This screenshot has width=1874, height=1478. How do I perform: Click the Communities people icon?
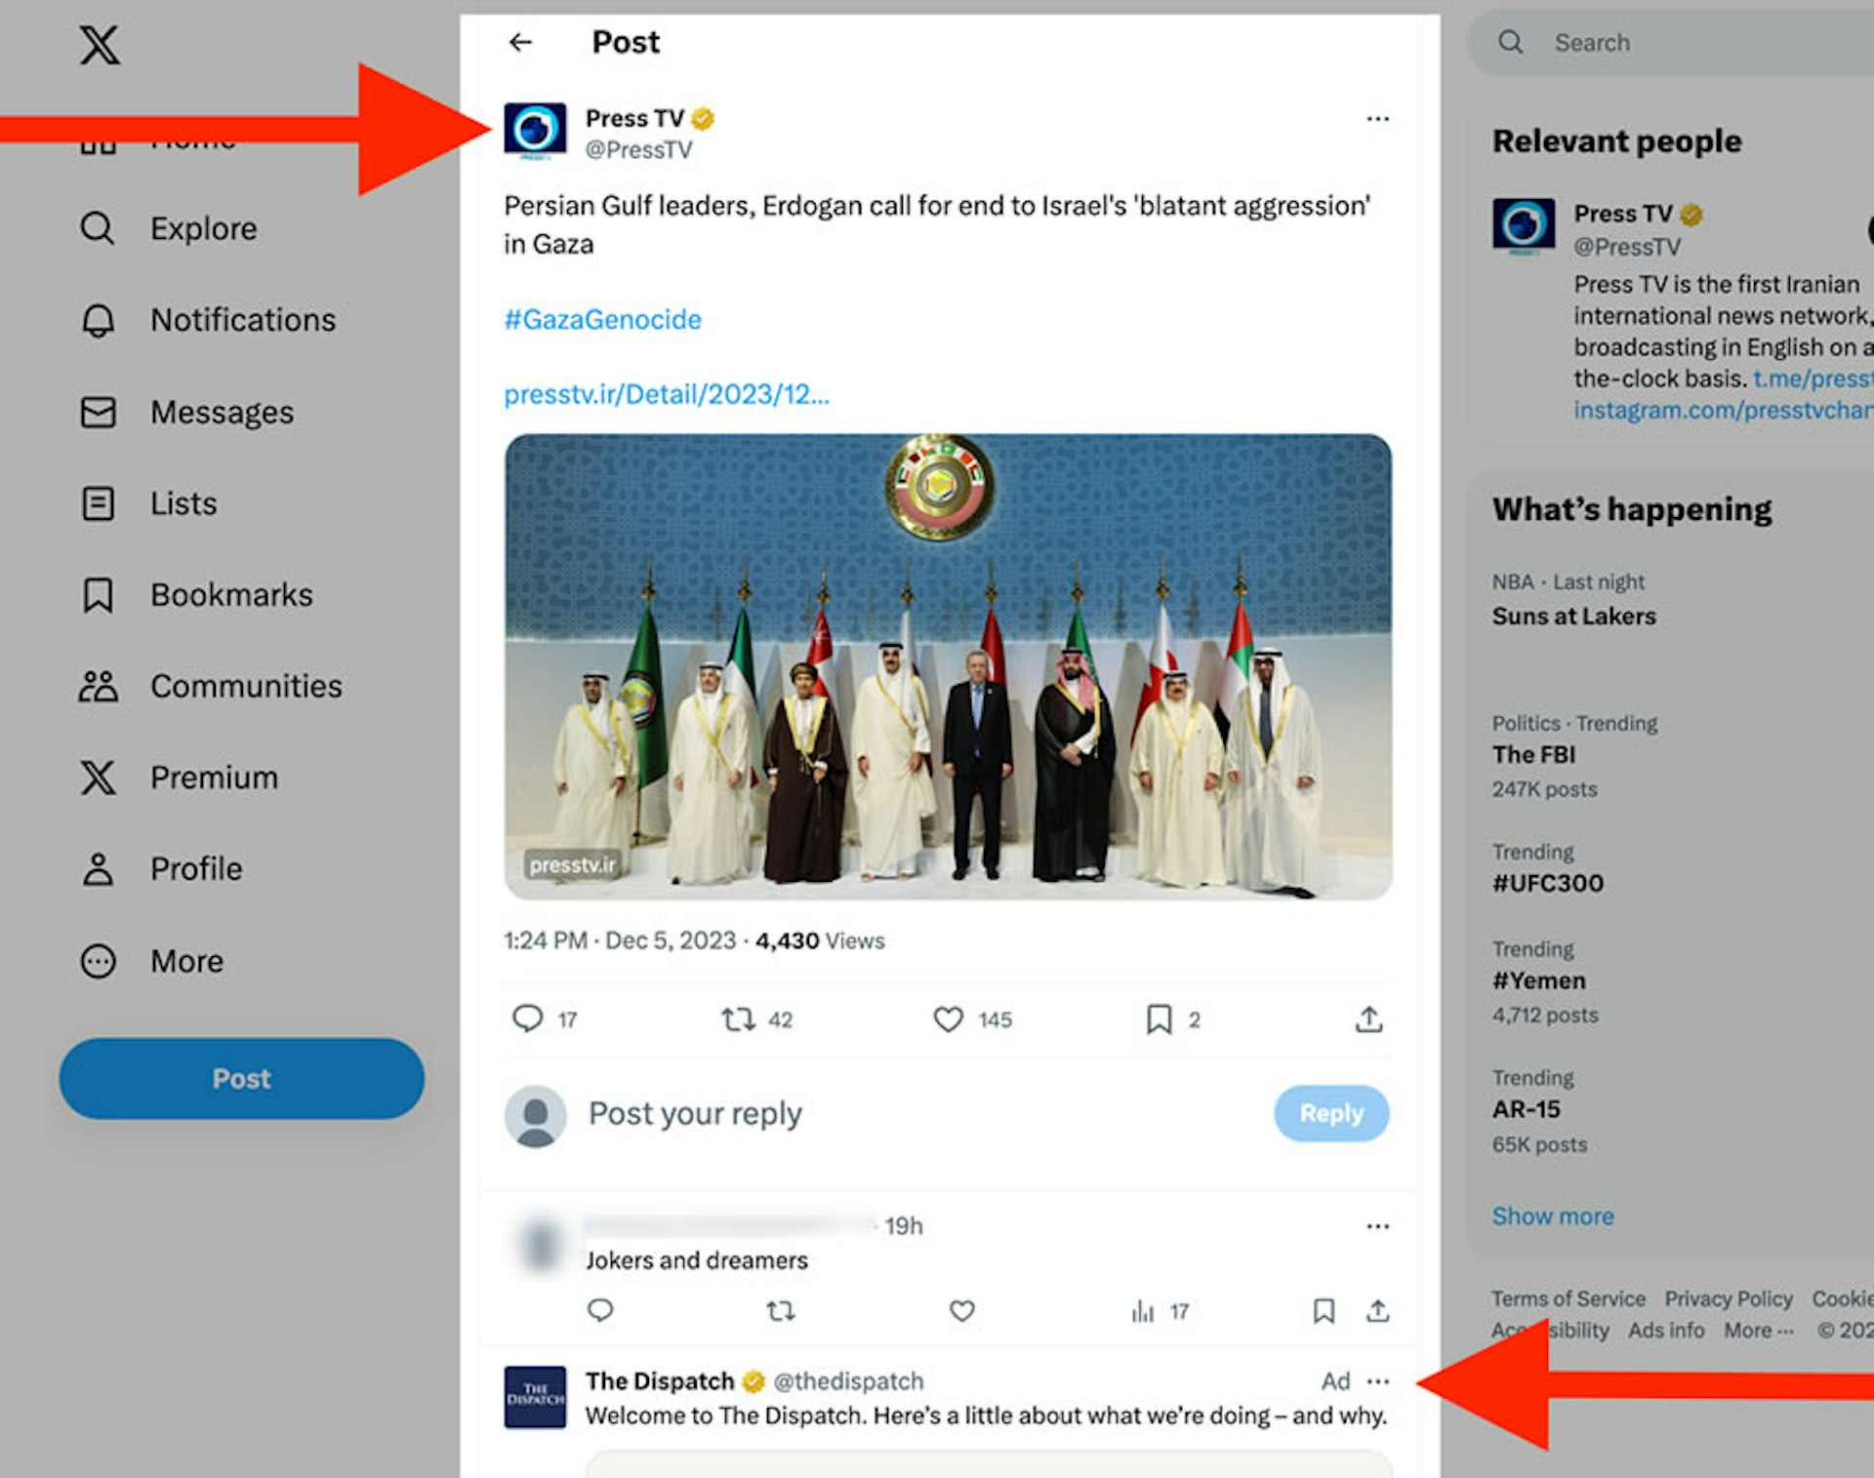point(98,686)
